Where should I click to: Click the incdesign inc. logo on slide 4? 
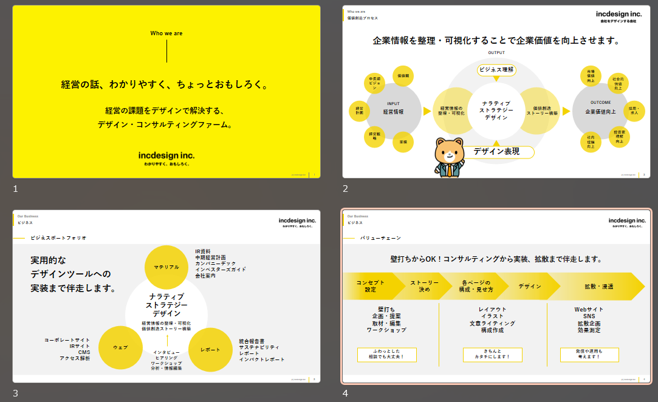pyautogui.click(x=626, y=222)
